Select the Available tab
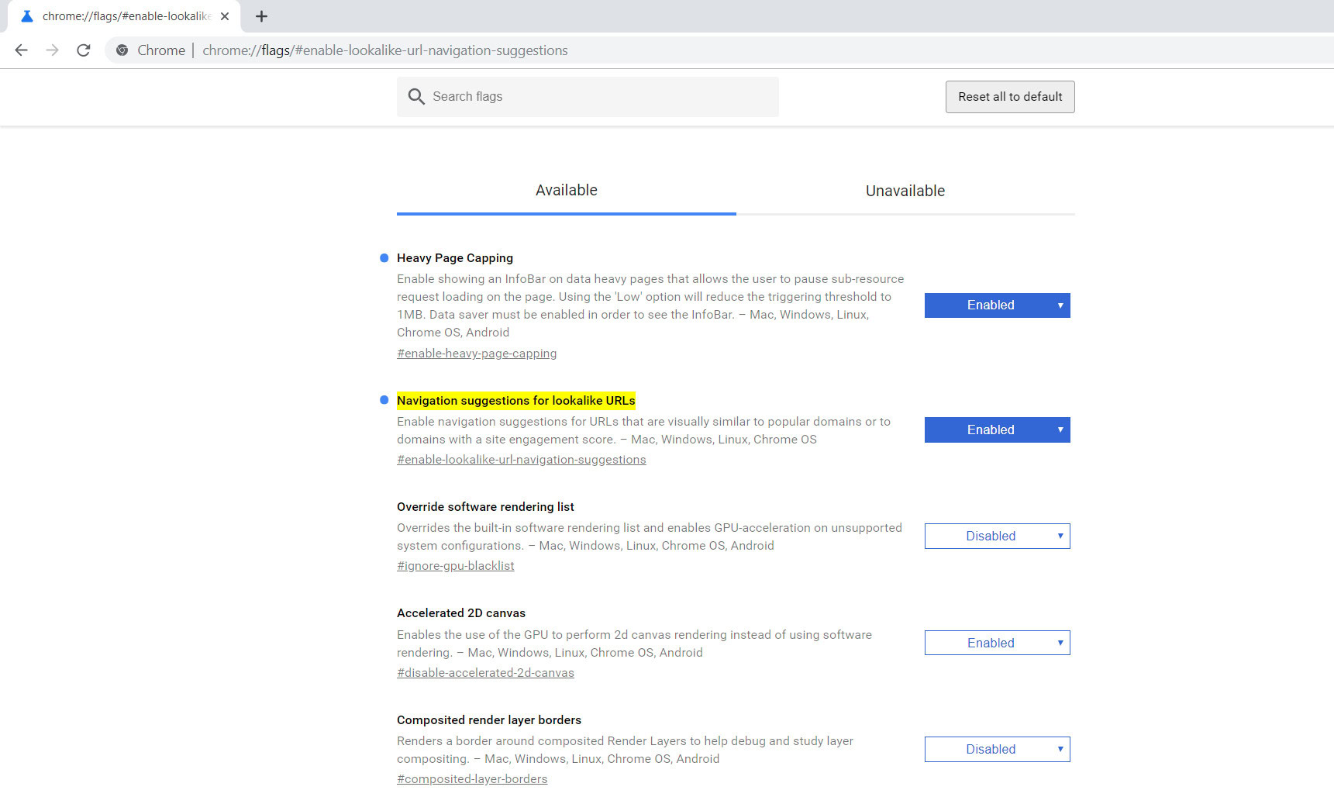This screenshot has width=1334, height=797. click(566, 191)
